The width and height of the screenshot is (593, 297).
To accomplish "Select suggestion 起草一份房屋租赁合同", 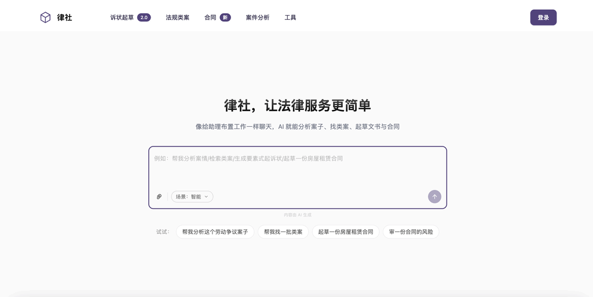I will [x=346, y=232].
